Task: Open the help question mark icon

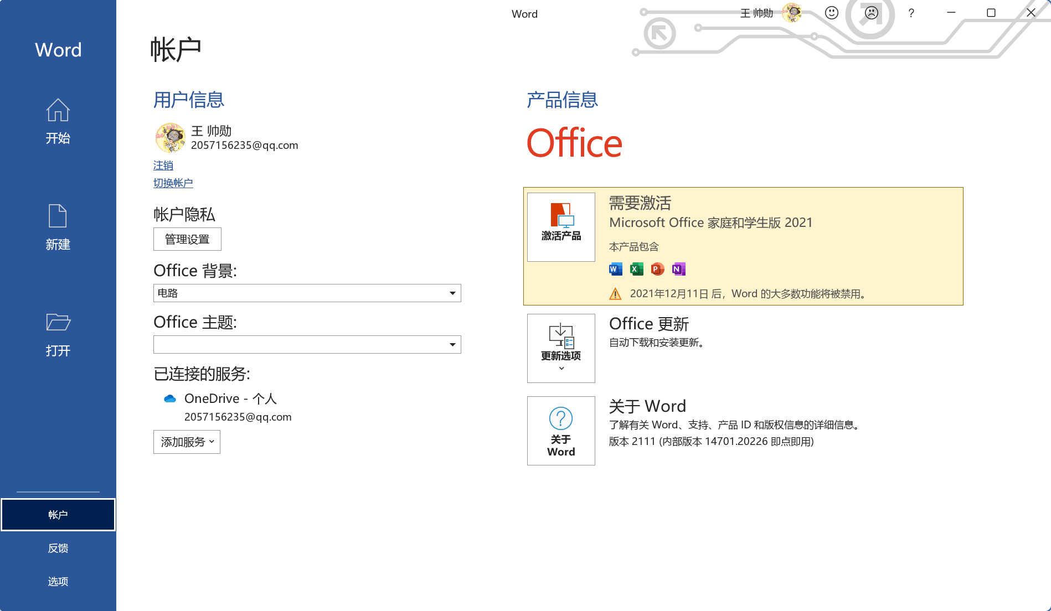Action: pyautogui.click(x=911, y=13)
